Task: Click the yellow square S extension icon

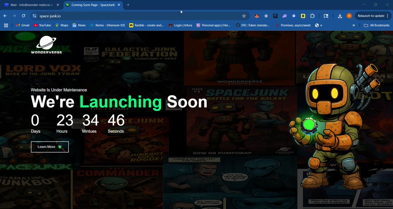Action: (x=303, y=16)
